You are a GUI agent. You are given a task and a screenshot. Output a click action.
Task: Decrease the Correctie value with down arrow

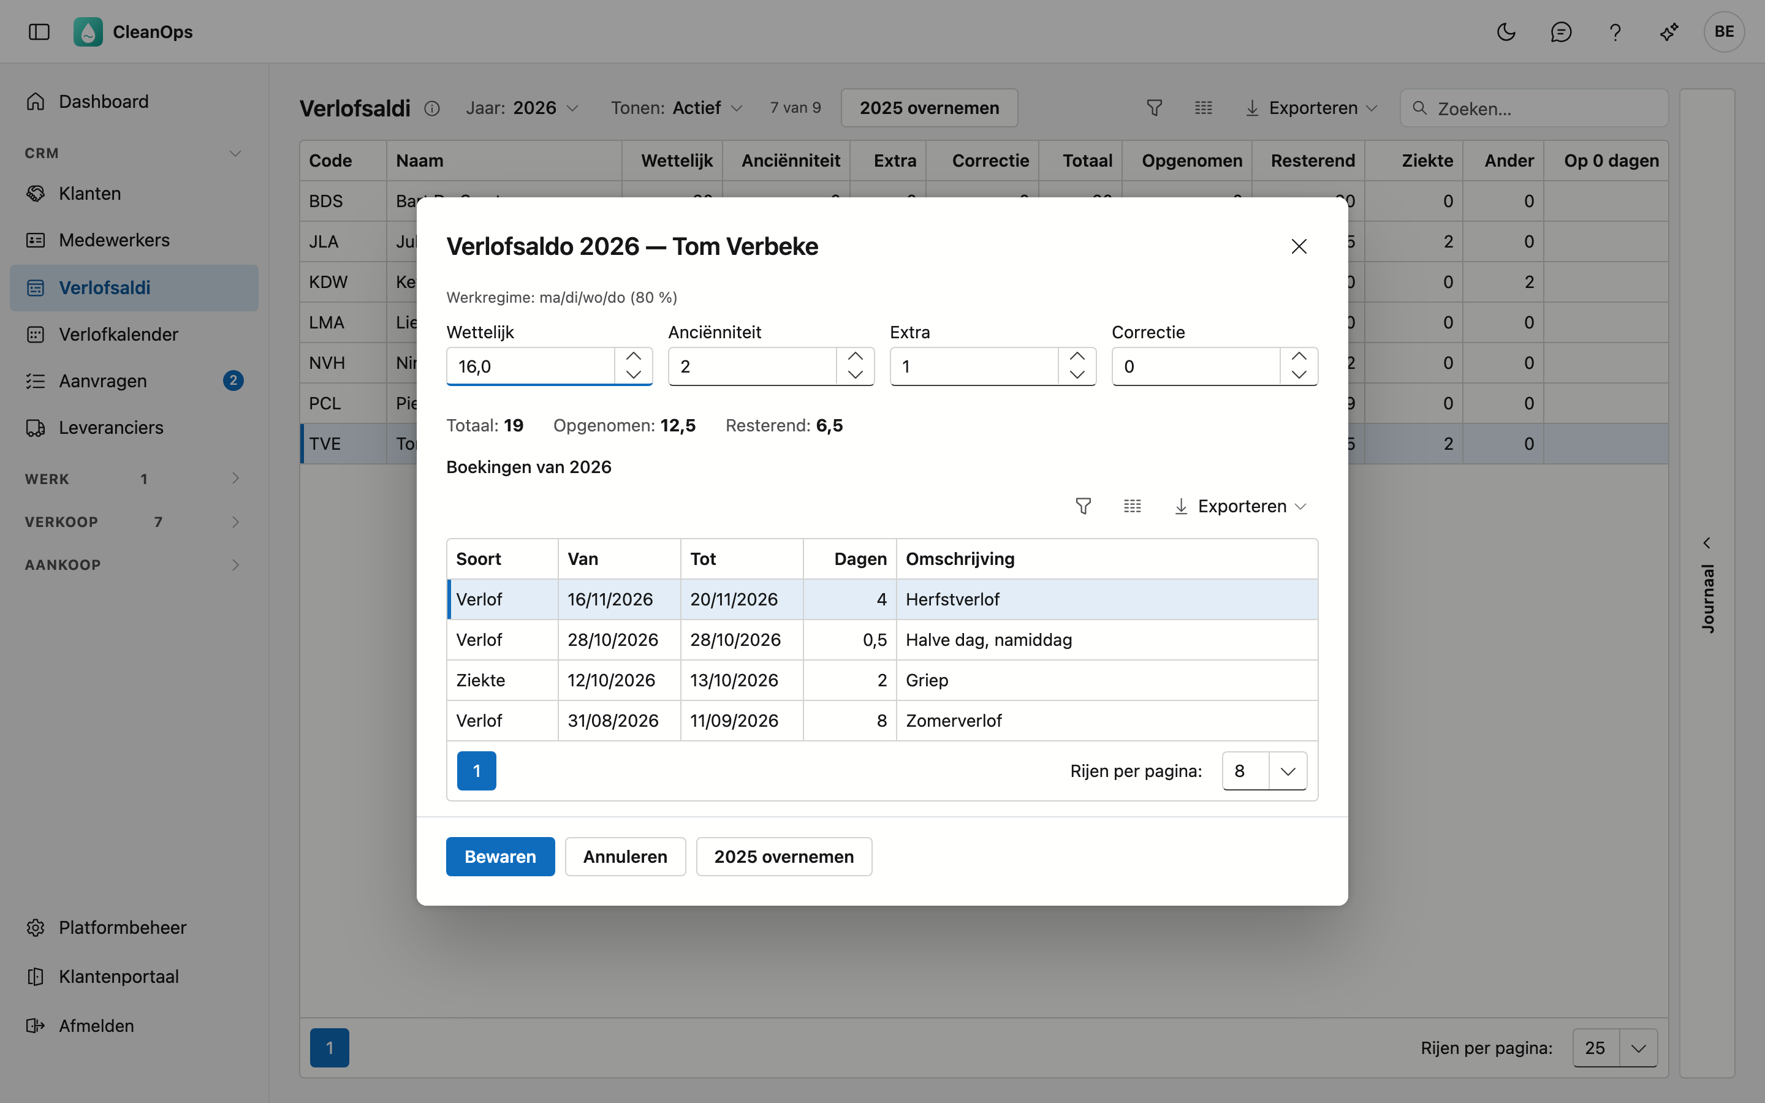1298,375
